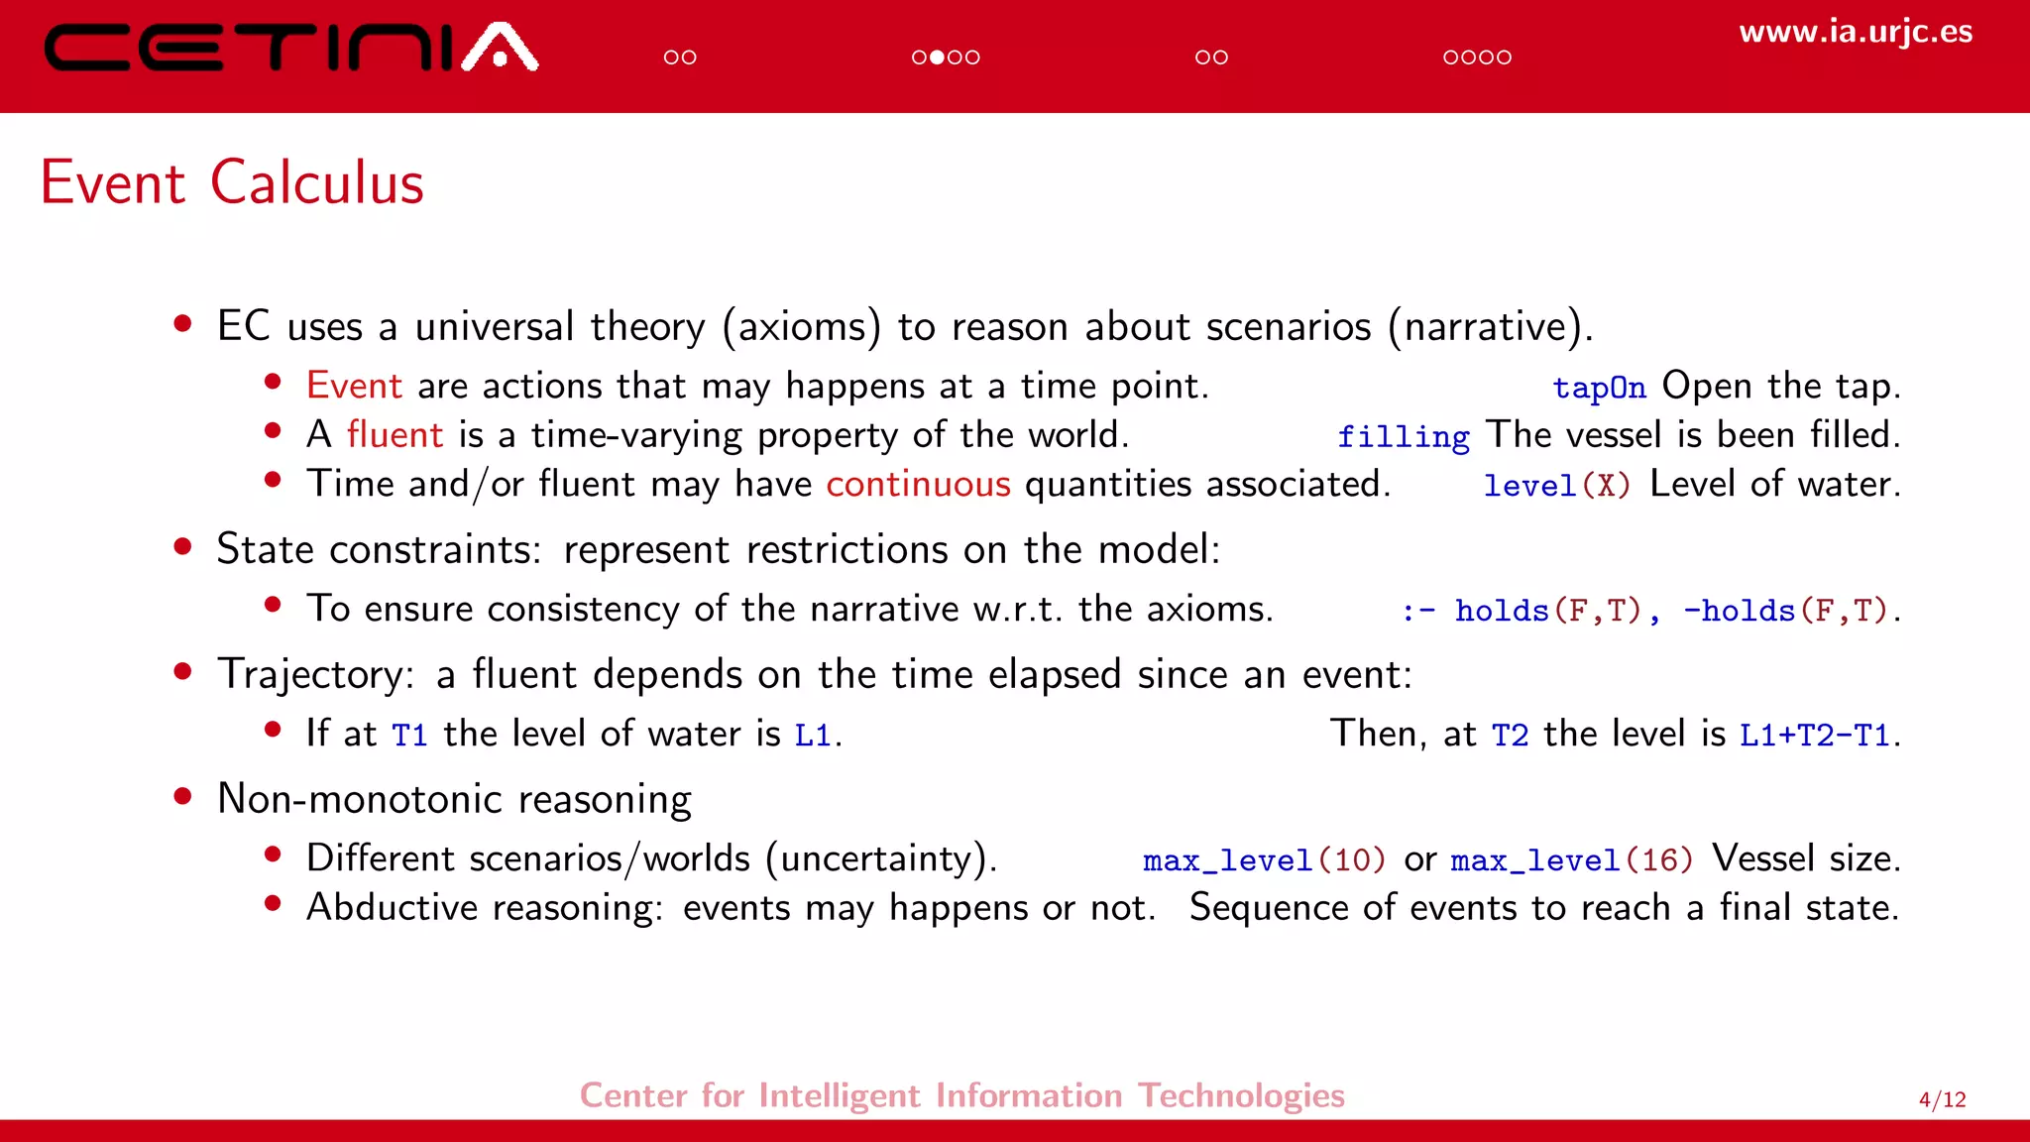Click the second dot of the first navigation group
The width and height of the screenshot is (2030, 1142).
click(x=689, y=57)
